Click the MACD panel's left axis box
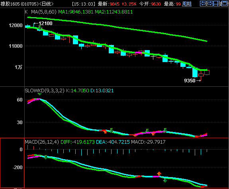This screenshot has height=189, width=229. coord(12,163)
